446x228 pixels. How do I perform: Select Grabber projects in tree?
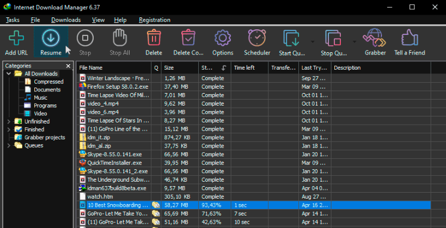click(45, 137)
